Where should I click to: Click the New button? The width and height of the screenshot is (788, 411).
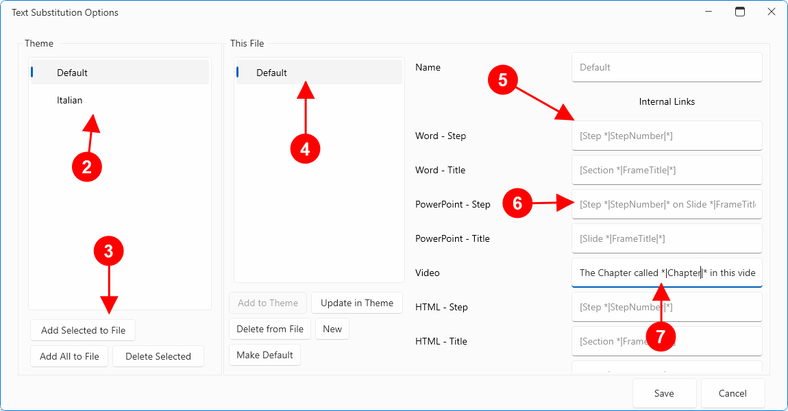(332, 329)
